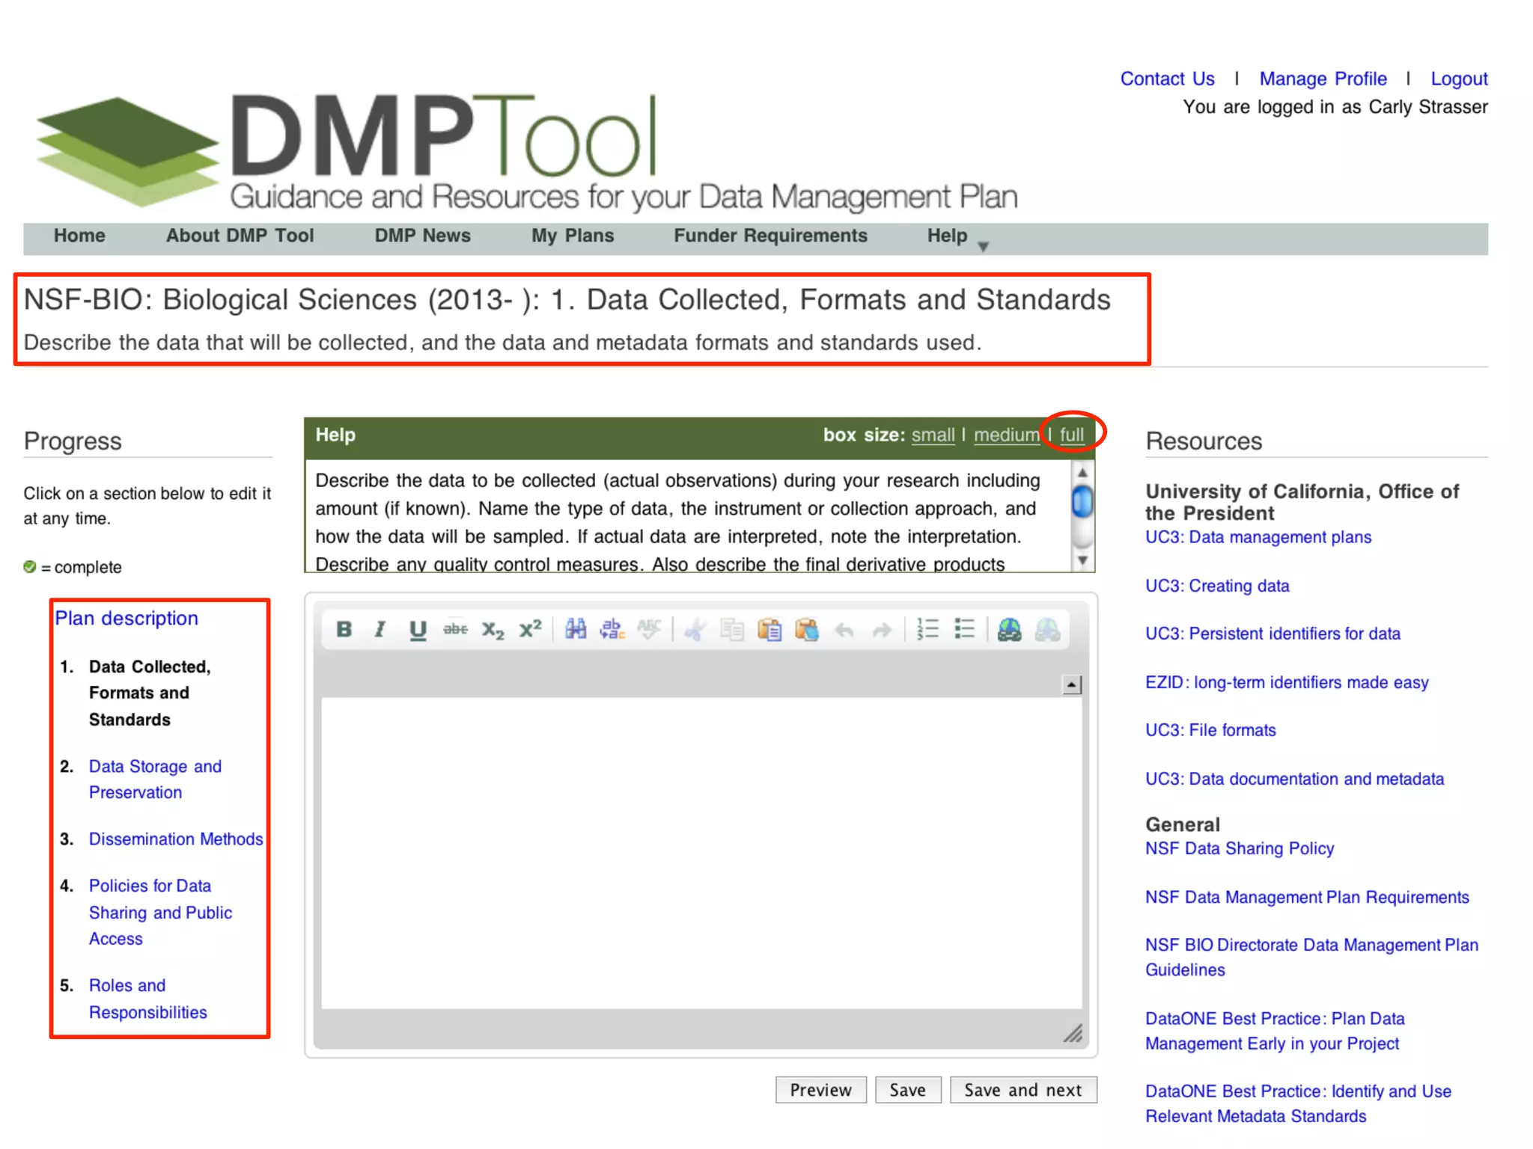Image resolution: width=1533 pixels, height=1149 pixels.
Task: Click the Insert Link globe icon
Action: (1009, 630)
